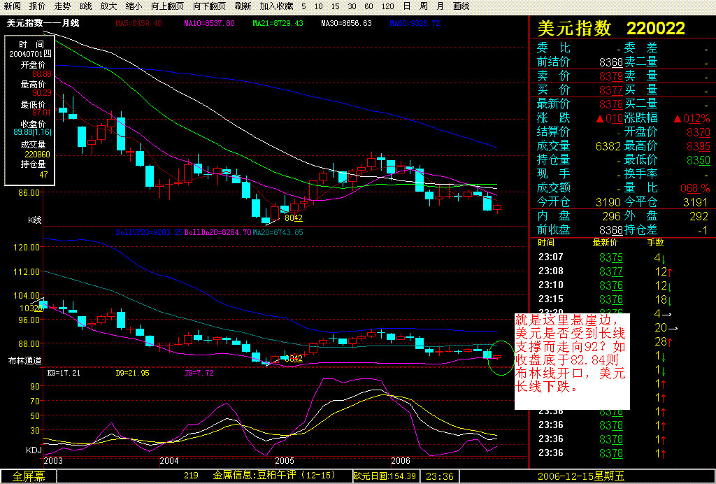Viewport: 716px width, 484px height.
Task: Click the 23:08 tick row
Action: point(606,271)
